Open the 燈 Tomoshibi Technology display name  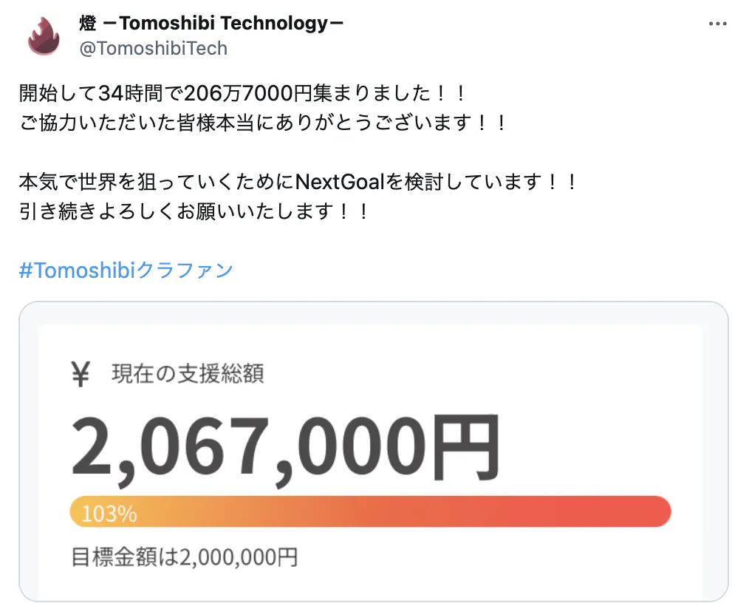point(211,23)
